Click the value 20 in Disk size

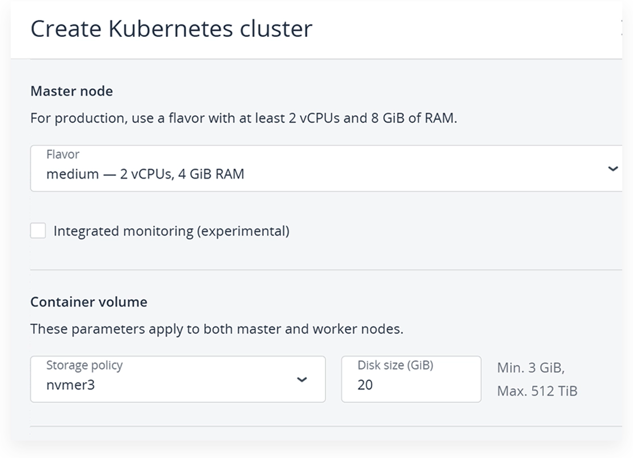pyautogui.click(x=365, y=385)
